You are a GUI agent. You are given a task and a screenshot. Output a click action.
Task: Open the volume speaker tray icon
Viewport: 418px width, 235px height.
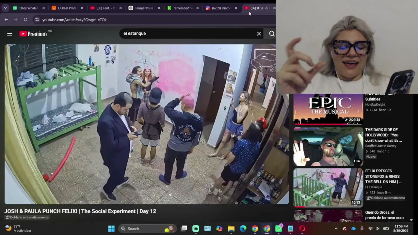[x=378, y=228]
